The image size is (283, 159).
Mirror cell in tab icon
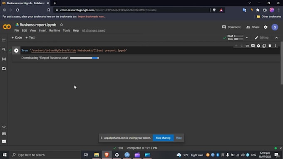click(264, 46)
